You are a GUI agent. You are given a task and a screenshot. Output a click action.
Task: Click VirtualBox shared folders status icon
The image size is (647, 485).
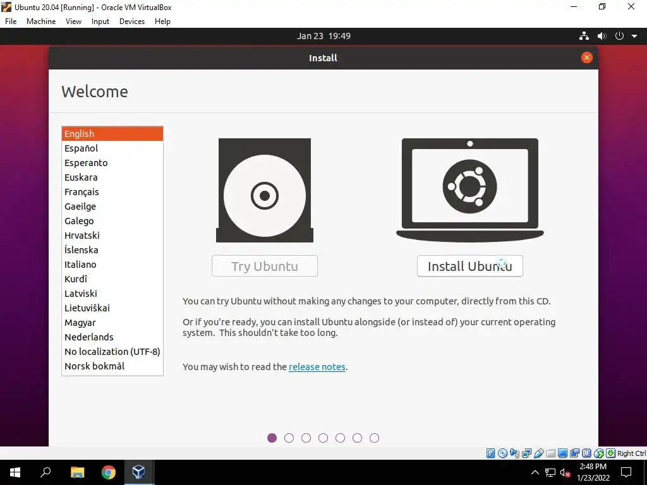pos(550,453)
